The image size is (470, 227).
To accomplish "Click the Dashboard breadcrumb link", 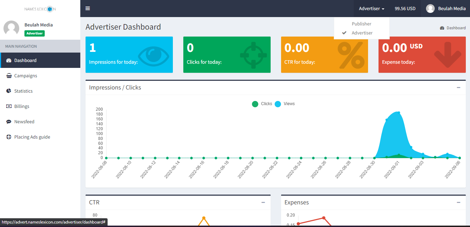I will (453, 28).
